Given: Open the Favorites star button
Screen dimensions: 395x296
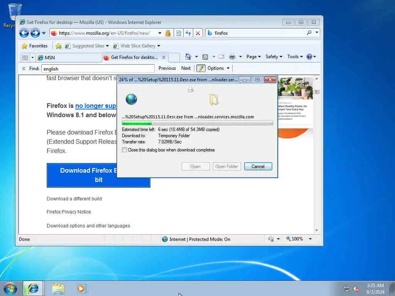Looking at the screenshot, I should pos(34,46).
